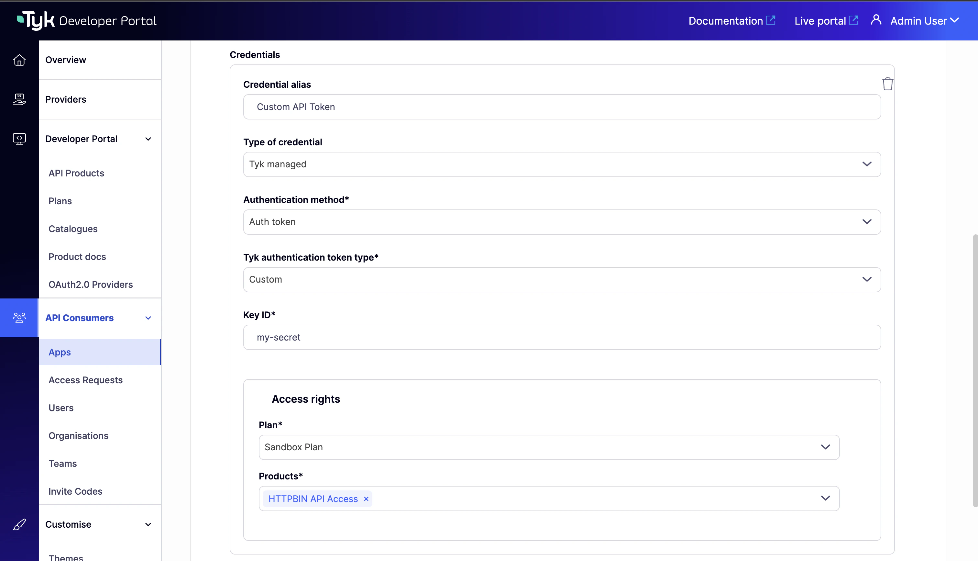Image resolution: width=978 pixels, height=561 pixels.
Task: Click the Documentation external link icon
Action: pos(771,20)
